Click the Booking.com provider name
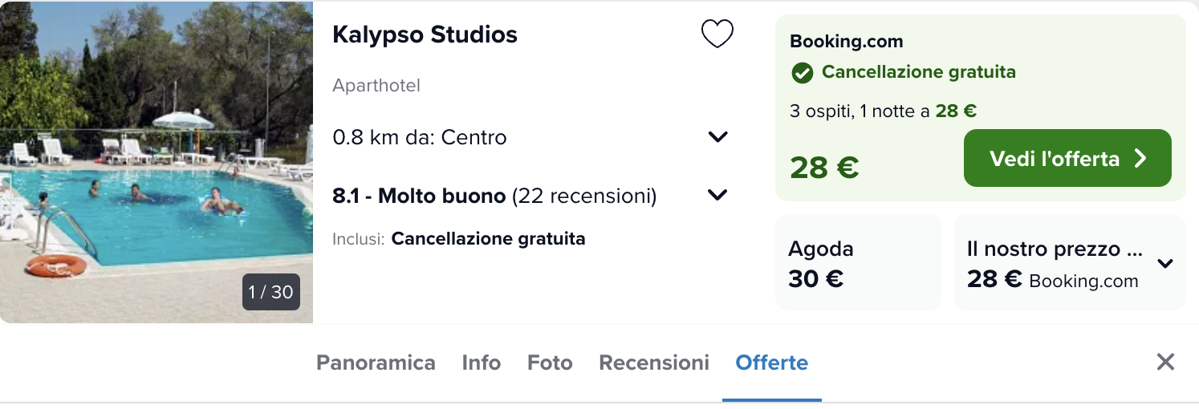 [x=847, y=42]
